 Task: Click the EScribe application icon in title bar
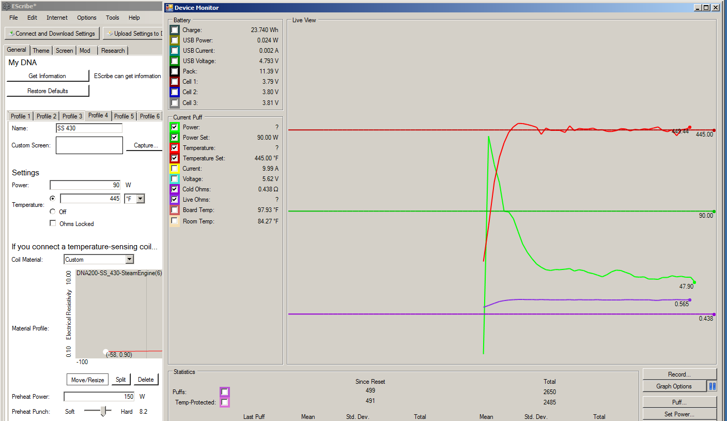click(x=6, y=7)
